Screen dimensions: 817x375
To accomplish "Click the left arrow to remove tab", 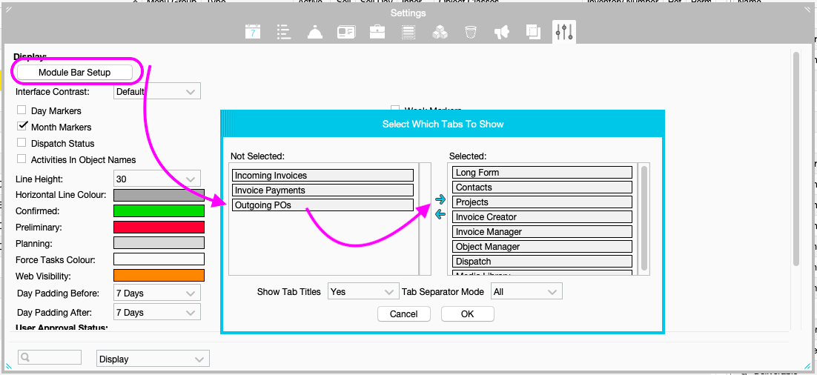I will pyautogui.click(x=440, y=213).
